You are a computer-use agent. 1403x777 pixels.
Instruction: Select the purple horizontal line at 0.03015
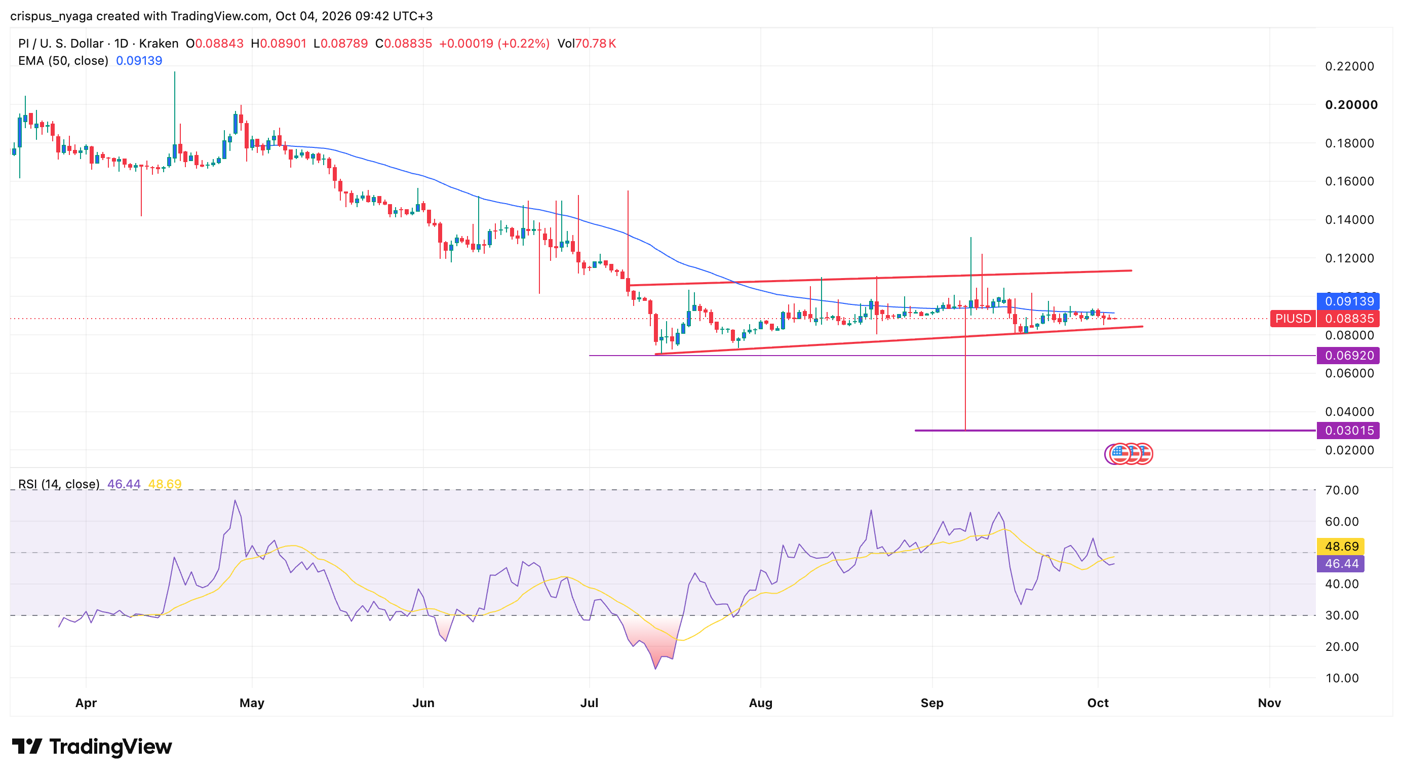(1115, 431)
